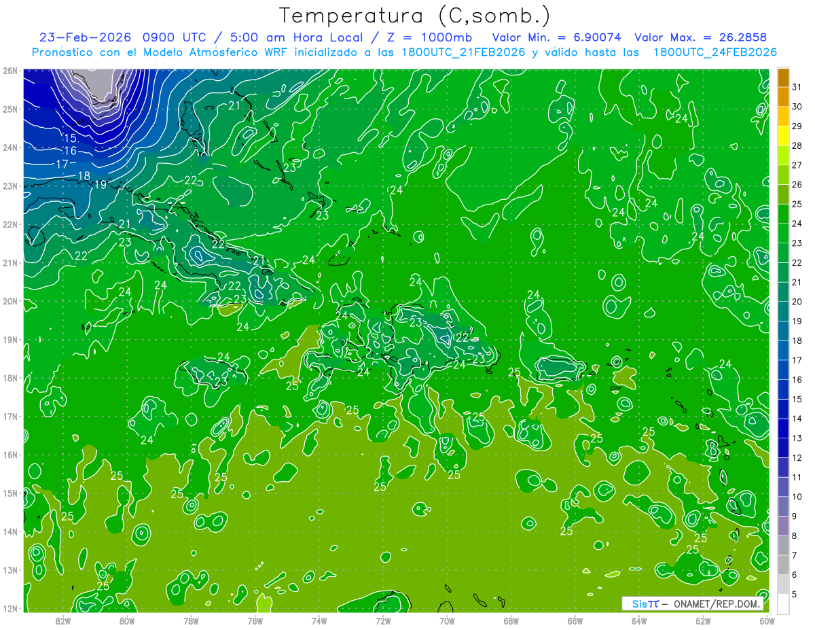Image resolution: width=815 pixels, height=630 pixels.
Task: Click the 60W longitude axis label
Action: (767, 620)
